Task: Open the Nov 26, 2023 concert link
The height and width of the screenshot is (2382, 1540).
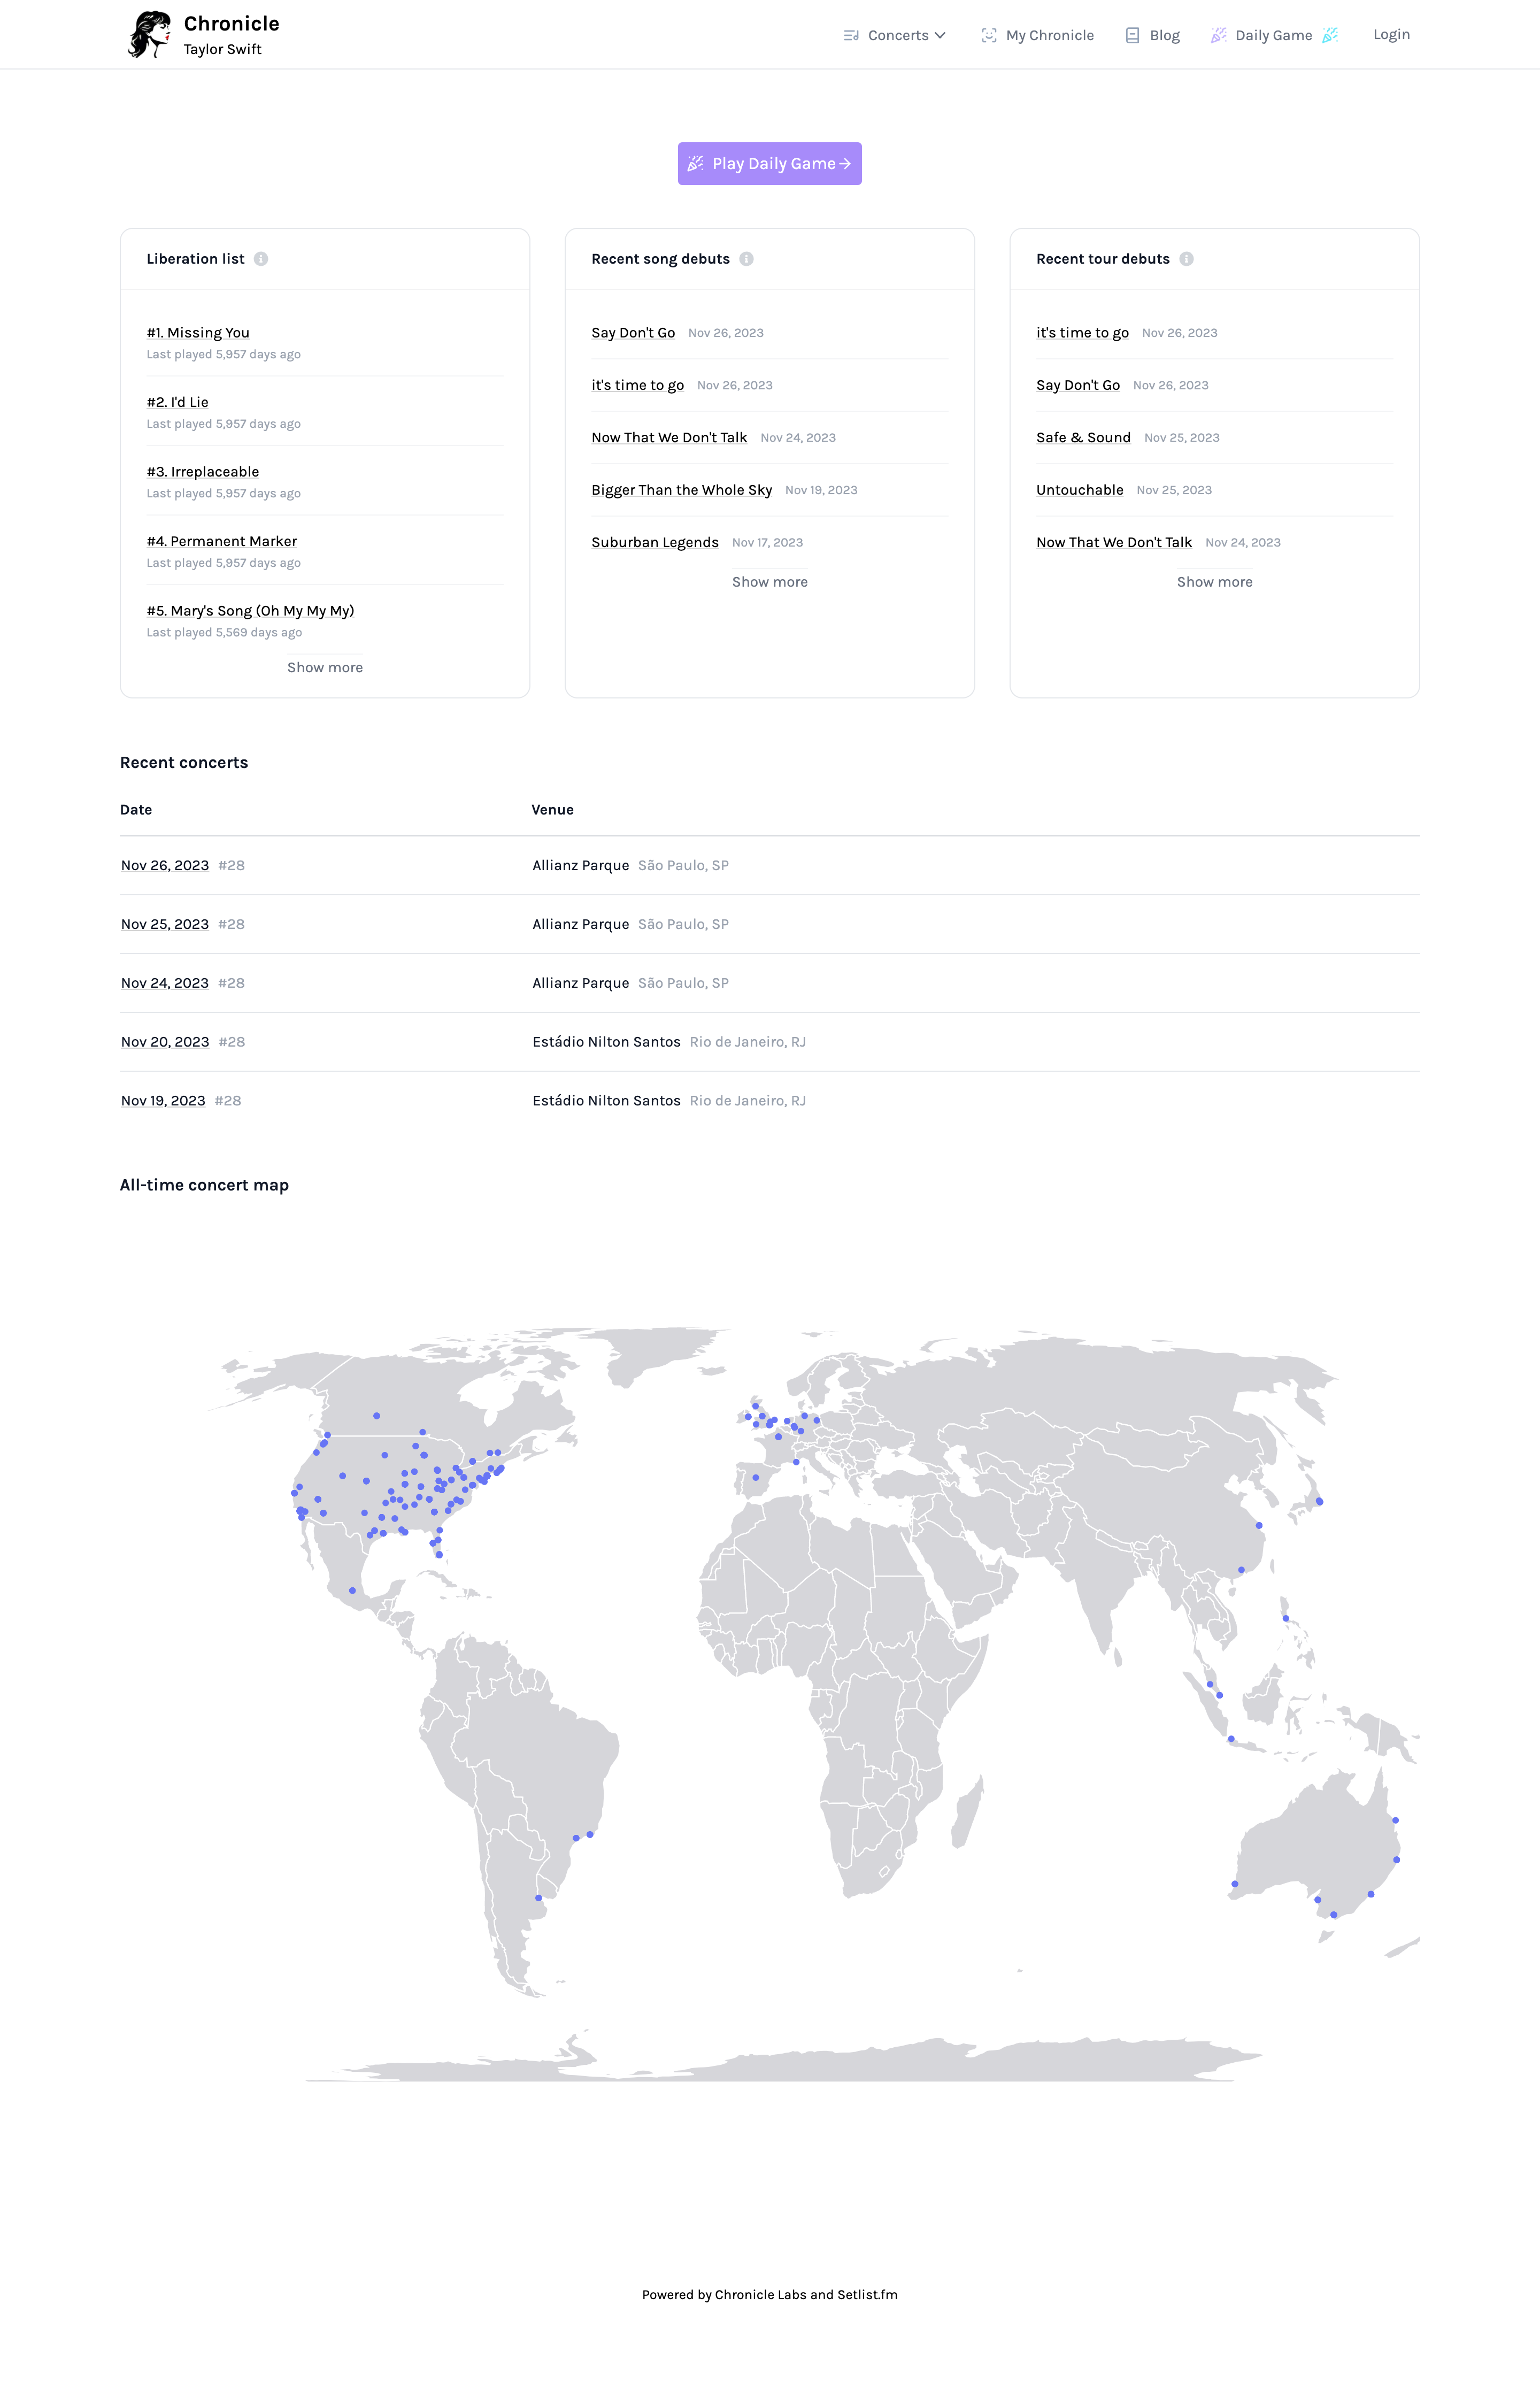Action: point(165,865)
